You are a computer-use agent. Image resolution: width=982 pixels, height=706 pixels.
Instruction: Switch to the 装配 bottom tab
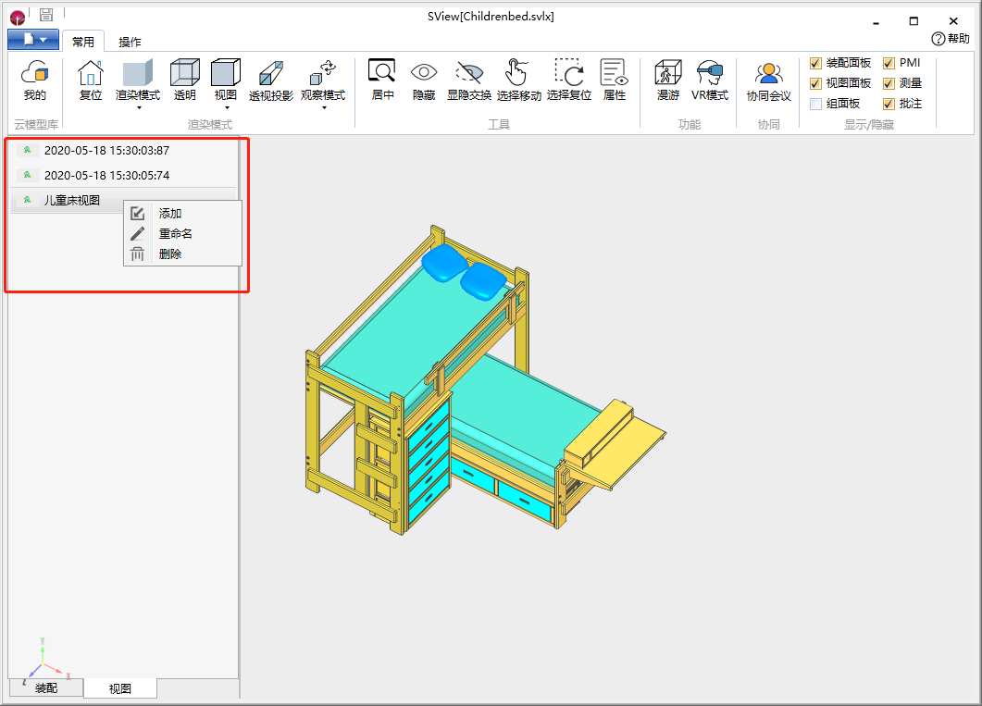46,688
